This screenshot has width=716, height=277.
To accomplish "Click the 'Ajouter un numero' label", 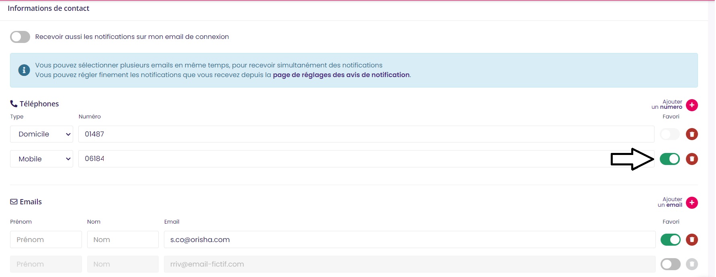I will point(667,104).
